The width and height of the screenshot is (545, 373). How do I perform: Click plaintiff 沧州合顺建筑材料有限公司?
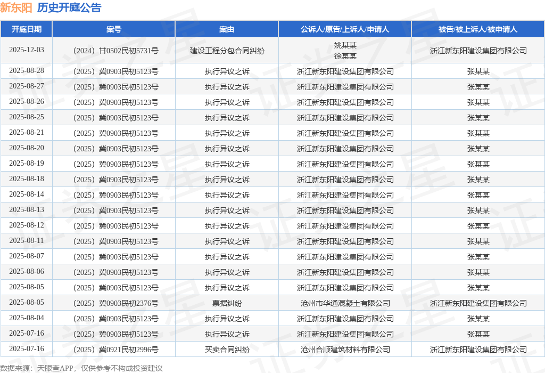tap(345, 350)
